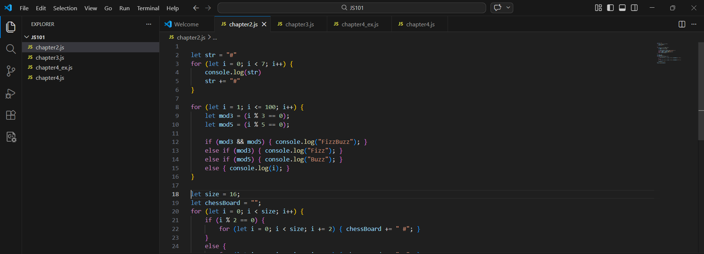Click the EXPLORER panel title
704x254 pixels.
(x=43, y=24)
